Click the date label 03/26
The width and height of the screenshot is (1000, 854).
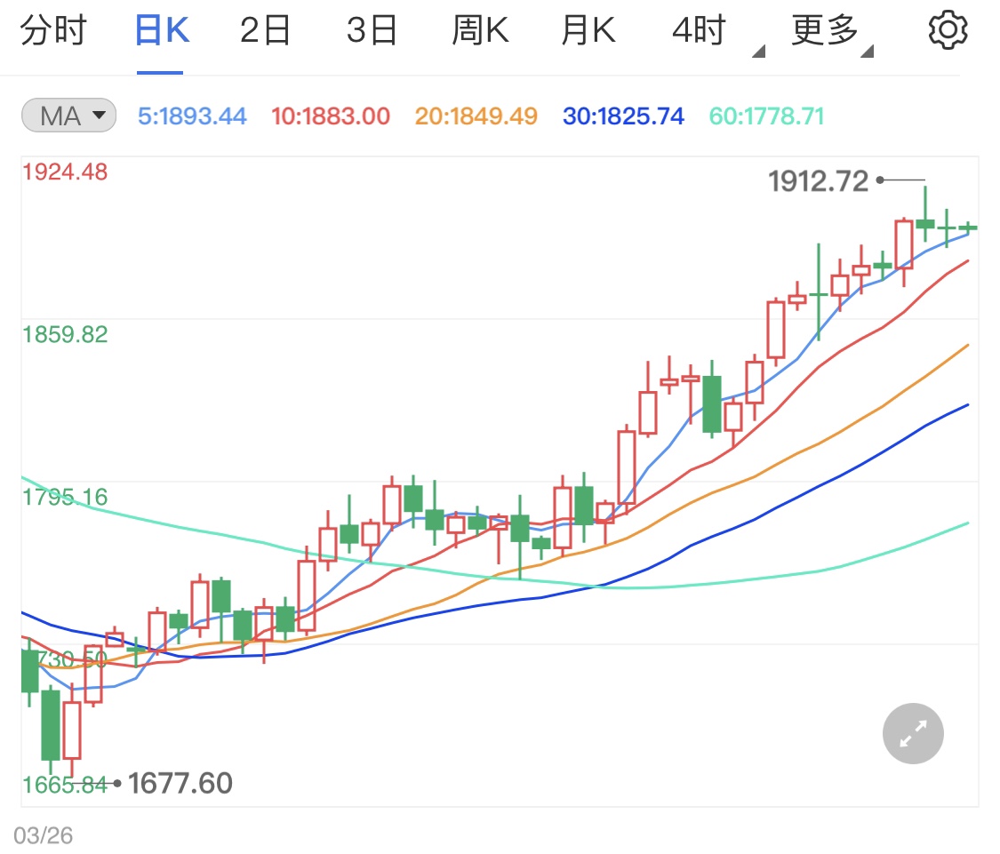[x=44, y=834]
